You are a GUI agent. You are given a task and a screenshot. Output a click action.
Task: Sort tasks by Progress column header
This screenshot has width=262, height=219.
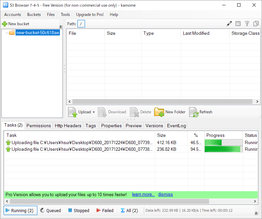coord(223,135)
